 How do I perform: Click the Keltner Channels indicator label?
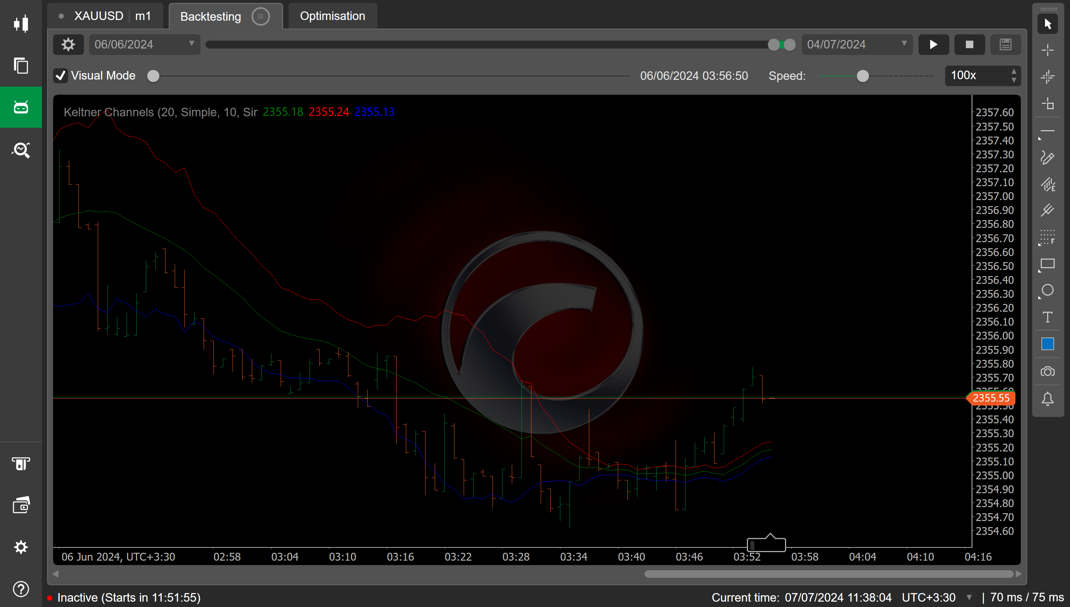click(x=160, y=112)
